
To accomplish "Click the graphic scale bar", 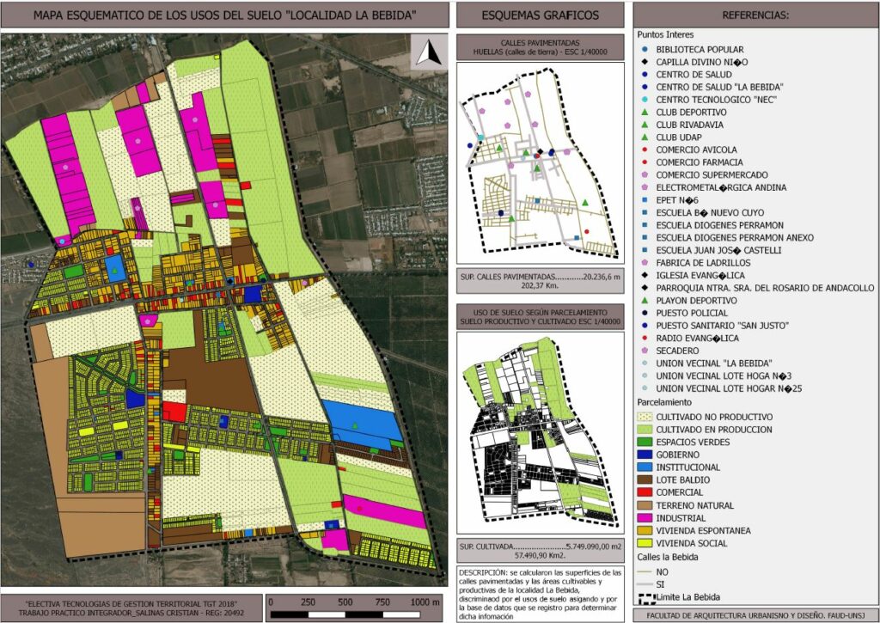I will 354,614.
